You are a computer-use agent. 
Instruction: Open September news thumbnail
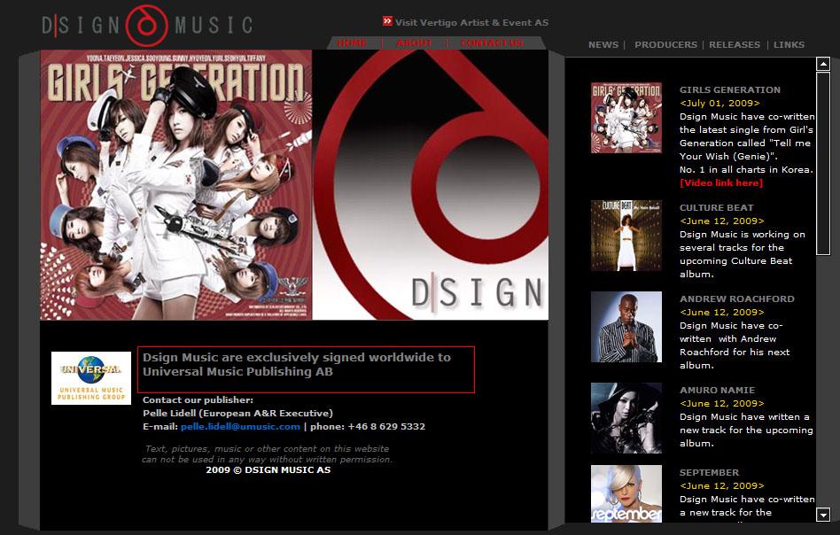(x=626, y=493)
